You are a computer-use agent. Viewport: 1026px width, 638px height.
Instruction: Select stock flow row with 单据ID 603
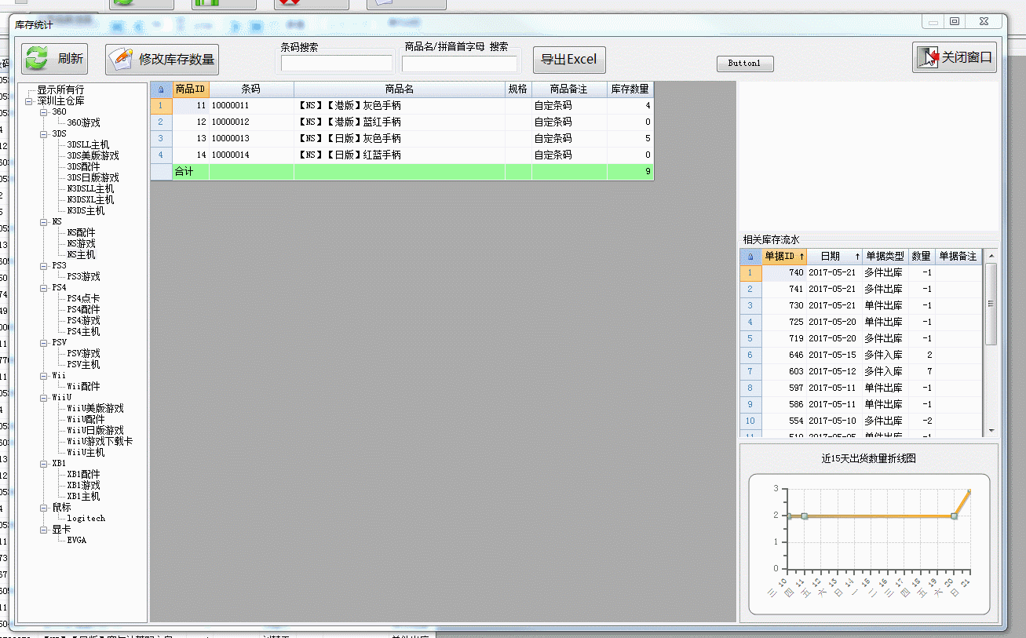[860, 371]
